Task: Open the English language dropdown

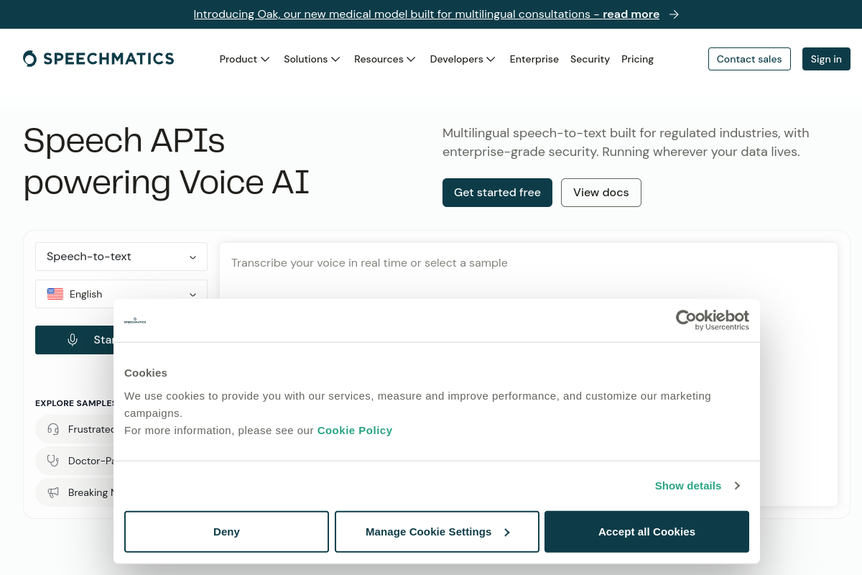Action: tap(121, 294)
